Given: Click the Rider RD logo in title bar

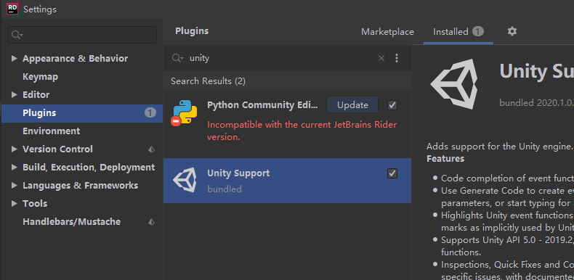Looking at the screenshot, I should point(12,9).
